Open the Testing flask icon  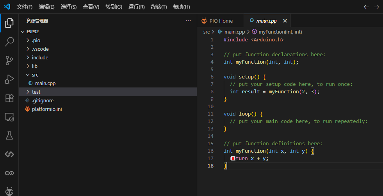9,135
